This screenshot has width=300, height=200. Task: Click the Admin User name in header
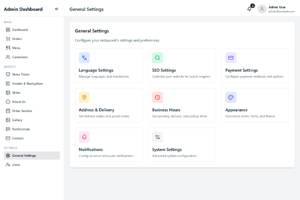(x=277, y=7)
